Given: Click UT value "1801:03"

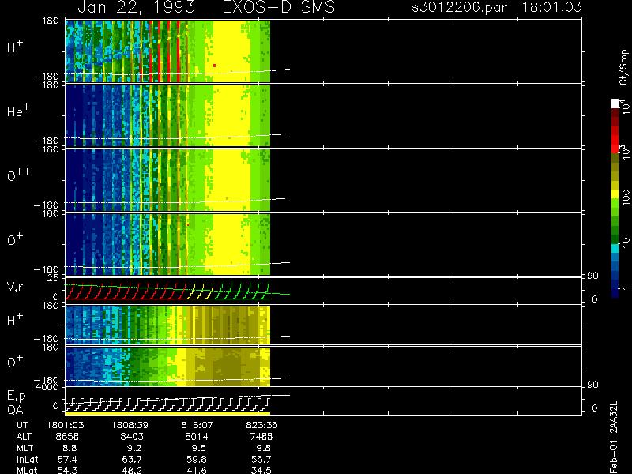Looking at the screenshot, I should [66, 425].
